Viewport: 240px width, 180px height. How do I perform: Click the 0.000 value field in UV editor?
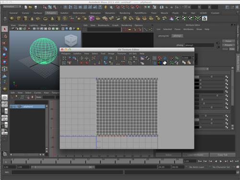pos(186,58)
